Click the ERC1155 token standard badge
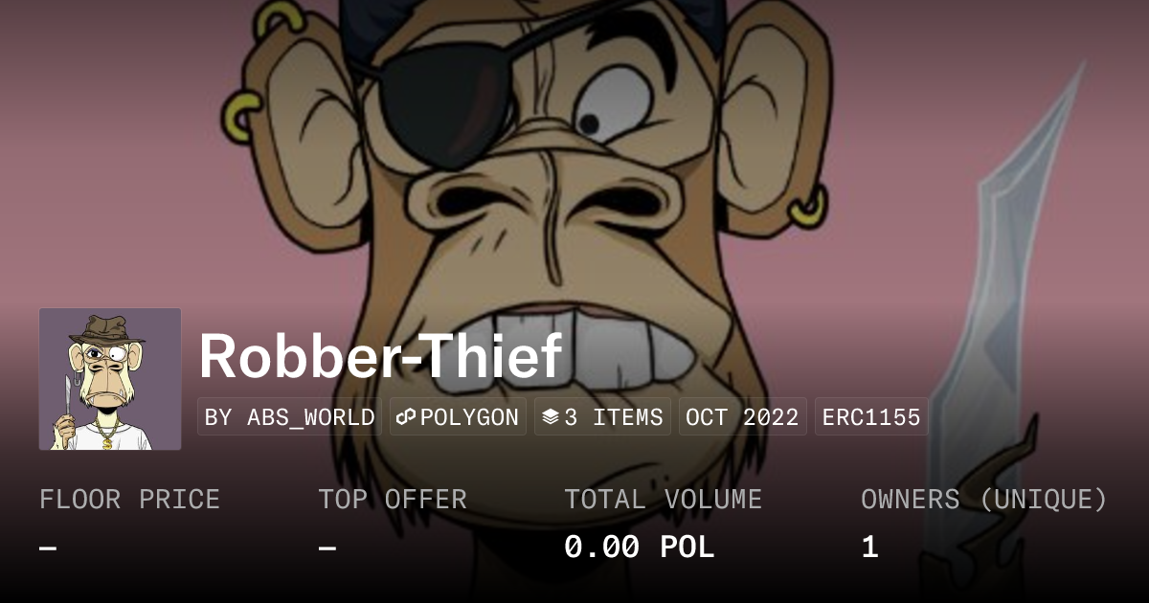The width and height of the screenshot is (1149, 603). (871, 417)
